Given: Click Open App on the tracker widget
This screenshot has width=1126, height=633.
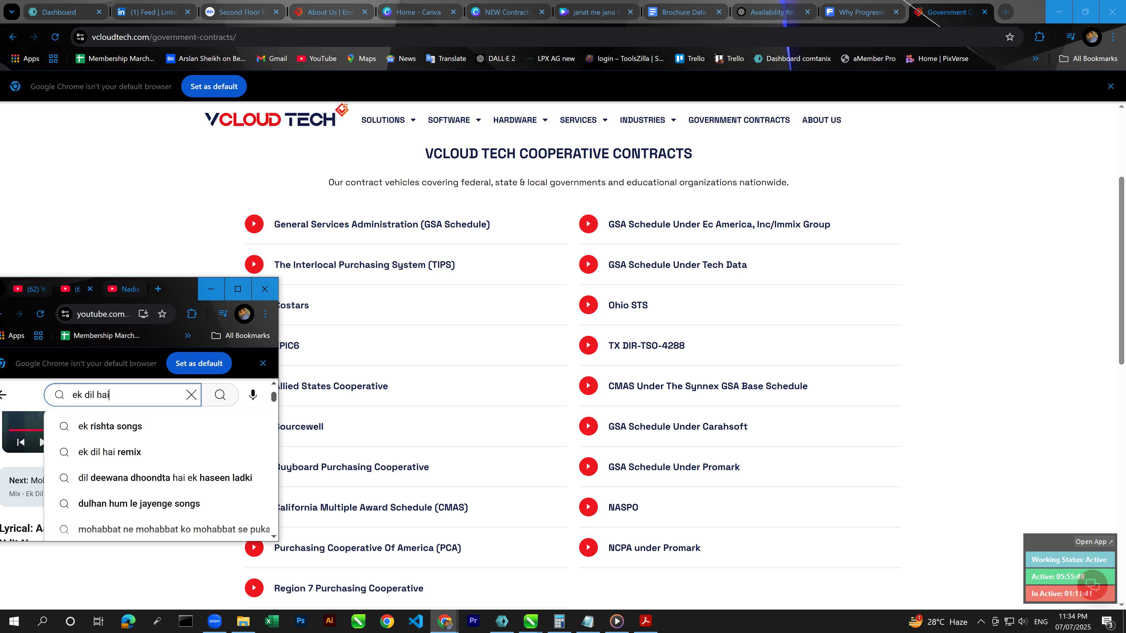Looking at the screenshot, I should 1094,542.
